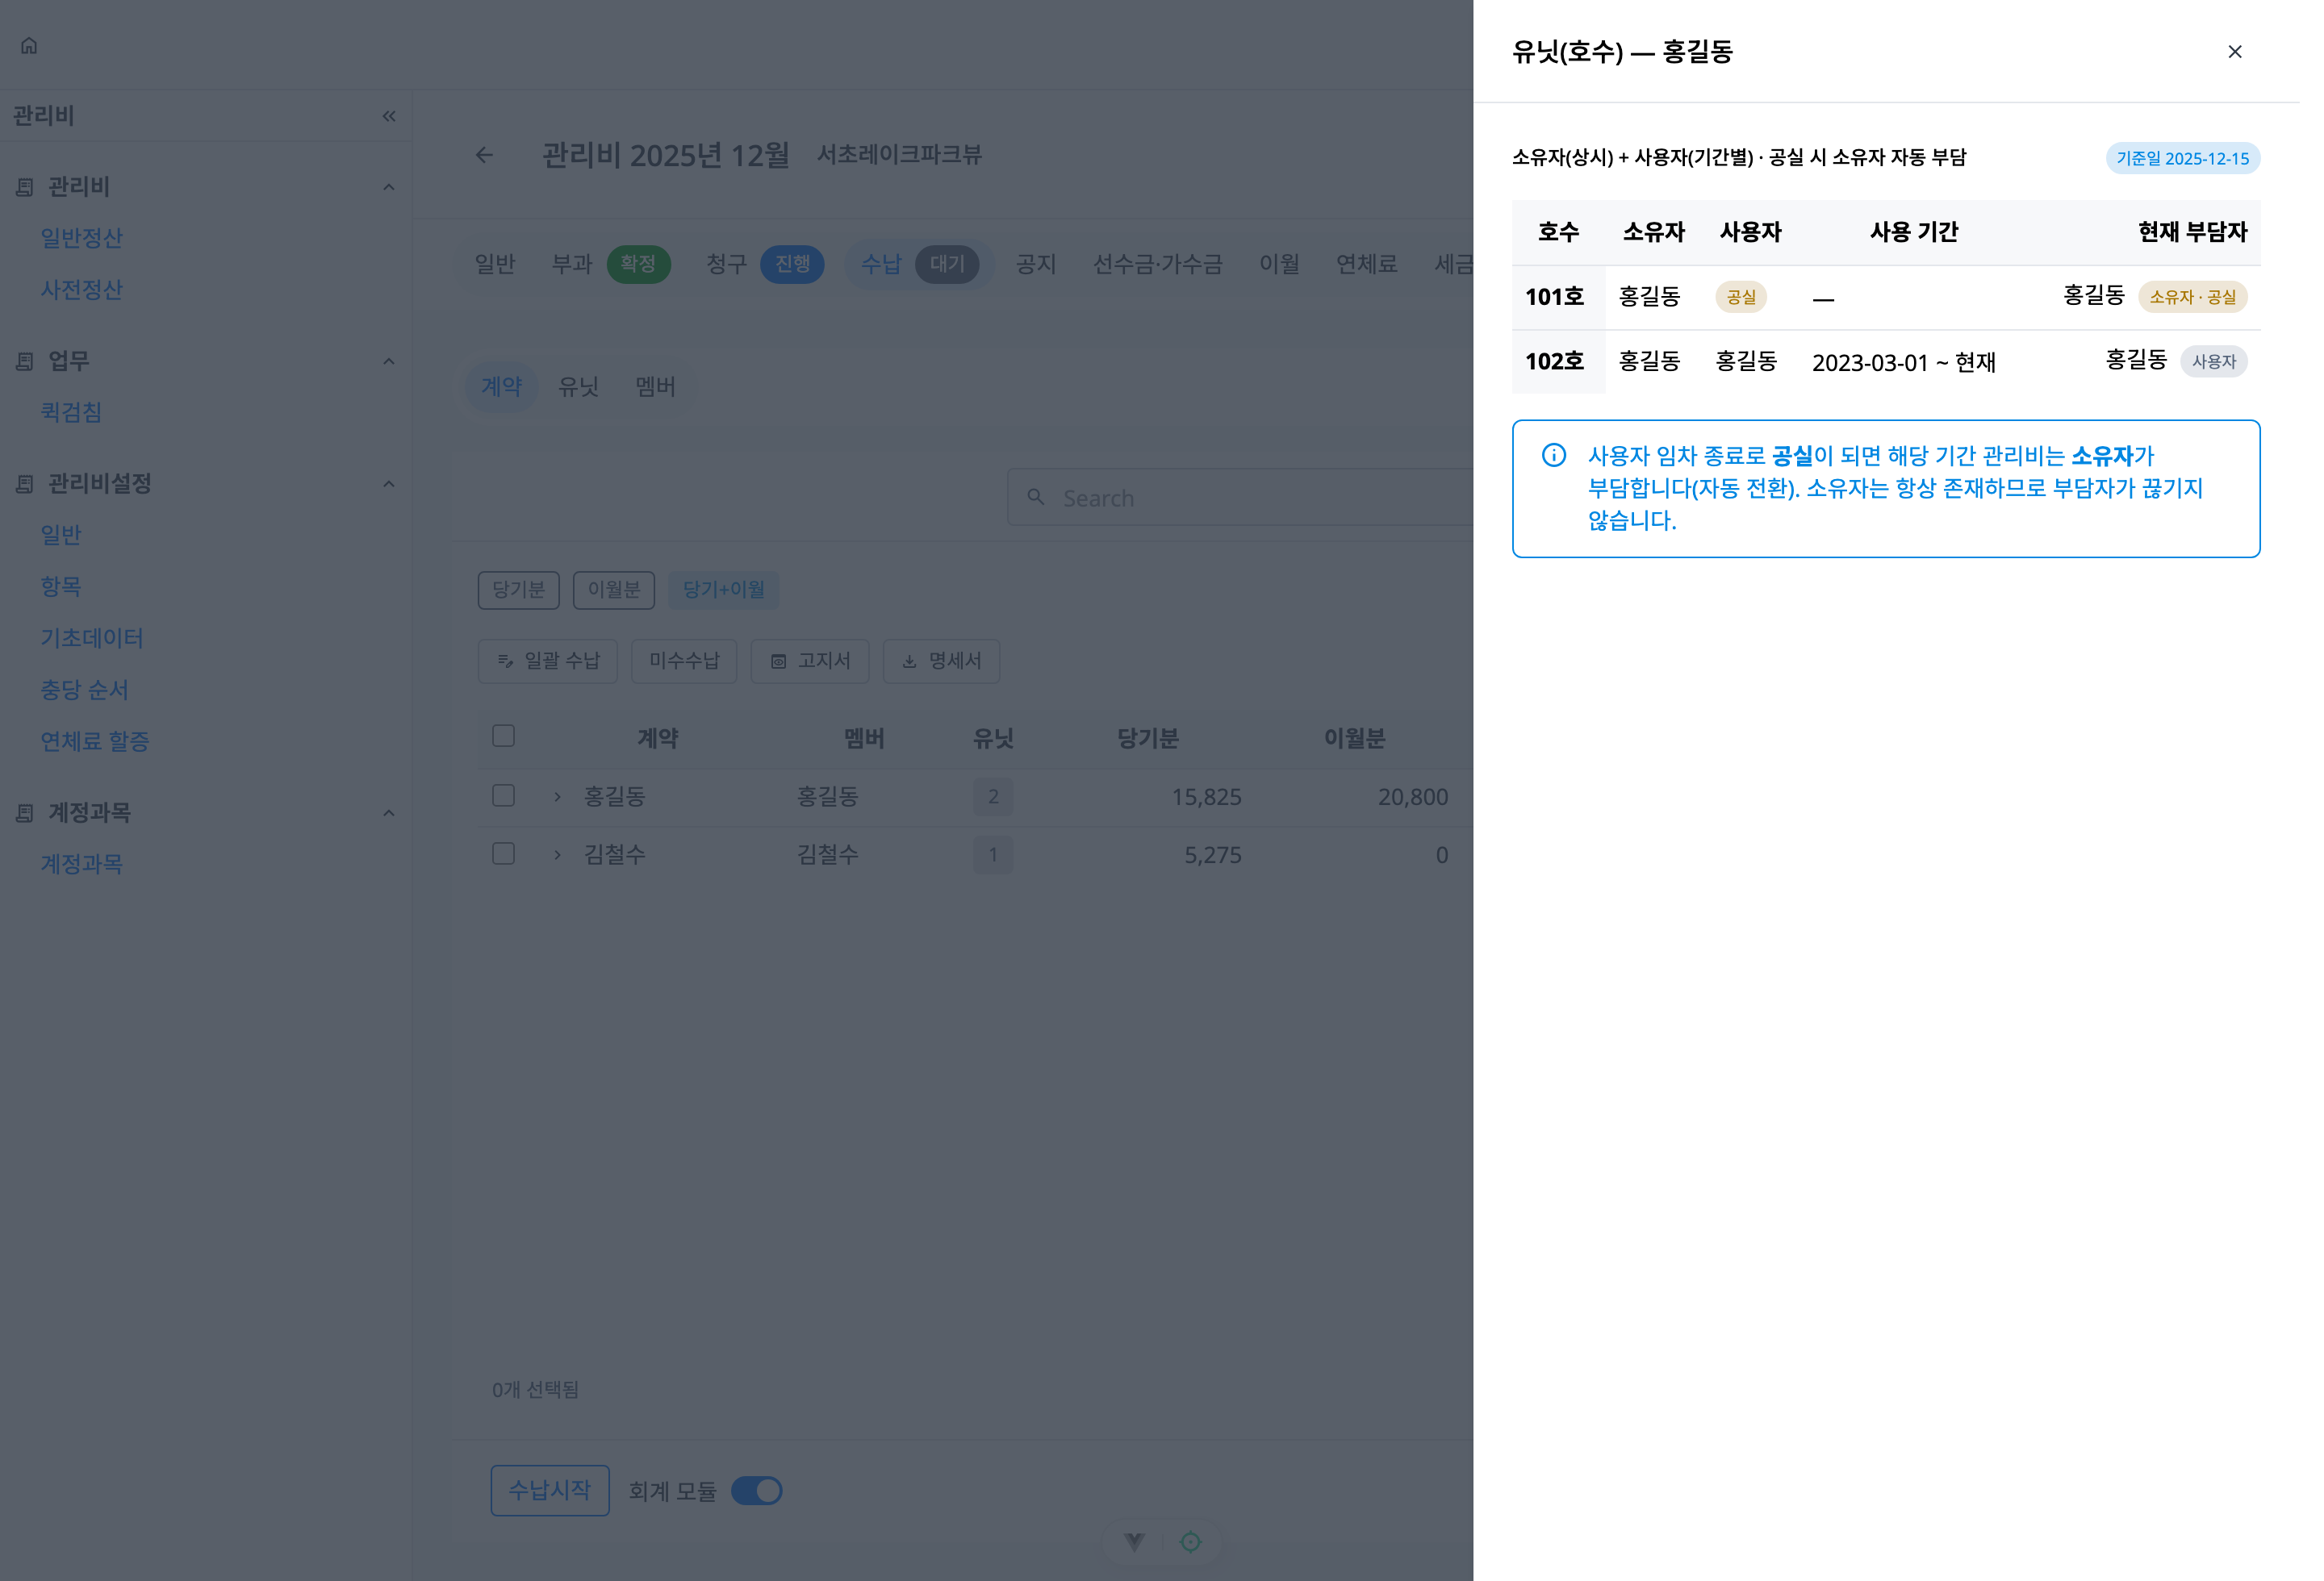Select the 유닛 sub-tab
Image resolution: width=2324 pixels, height=1581 pixels.
(578, 386)
